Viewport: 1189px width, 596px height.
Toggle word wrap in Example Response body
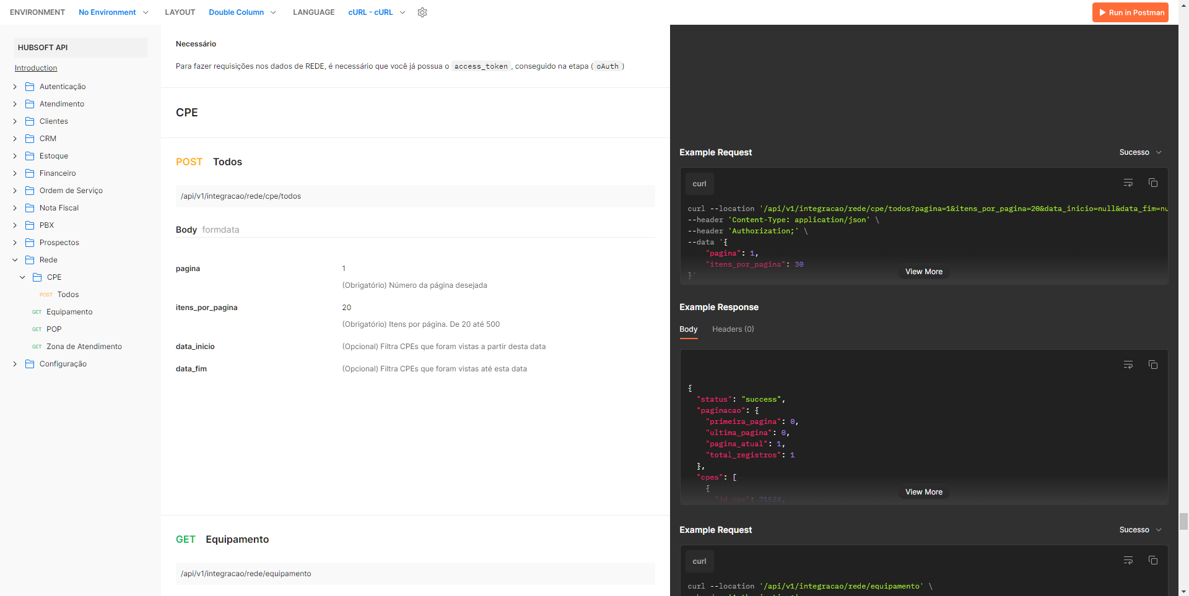coord(1128,365)
